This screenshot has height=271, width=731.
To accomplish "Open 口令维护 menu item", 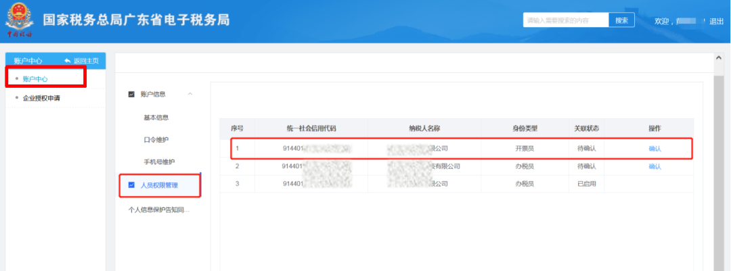I will [x=156, y=140].
